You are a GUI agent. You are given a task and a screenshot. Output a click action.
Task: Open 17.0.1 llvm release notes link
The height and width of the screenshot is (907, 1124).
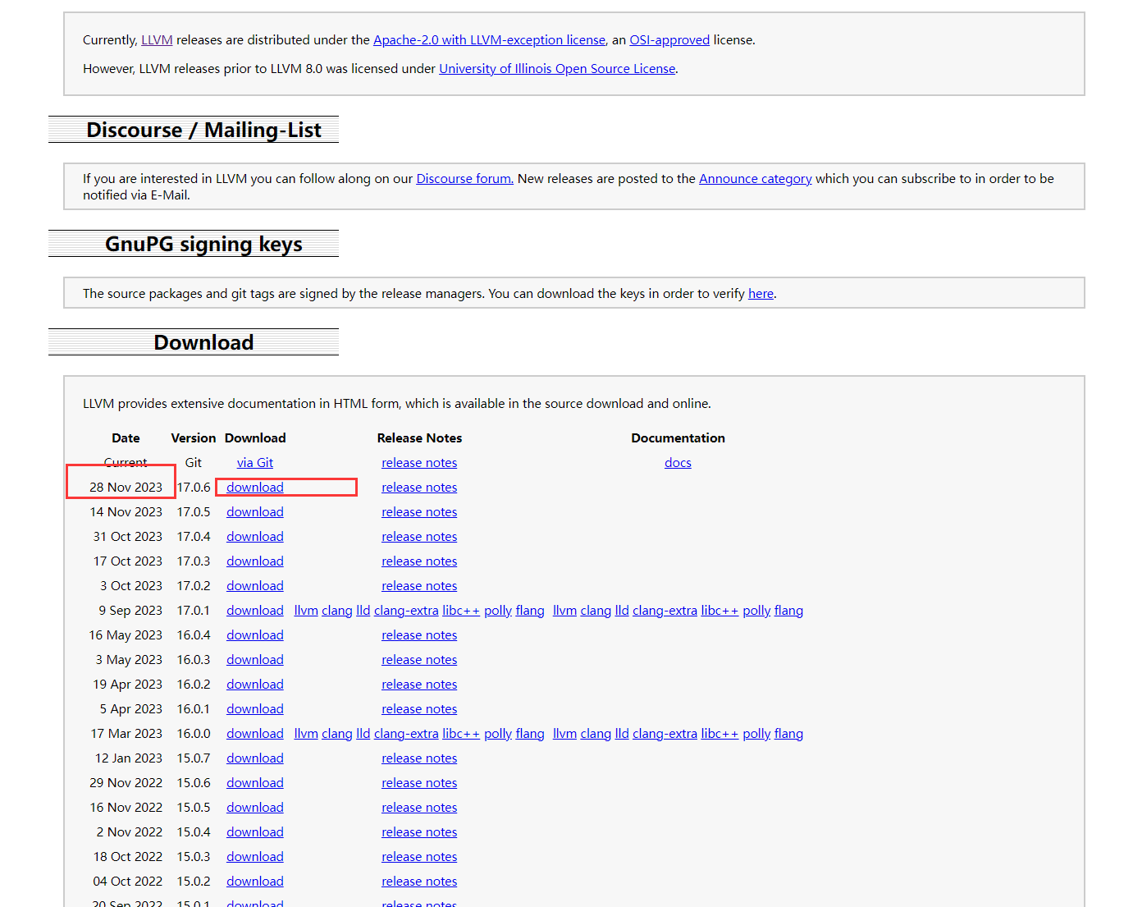(x=306, y=611)
